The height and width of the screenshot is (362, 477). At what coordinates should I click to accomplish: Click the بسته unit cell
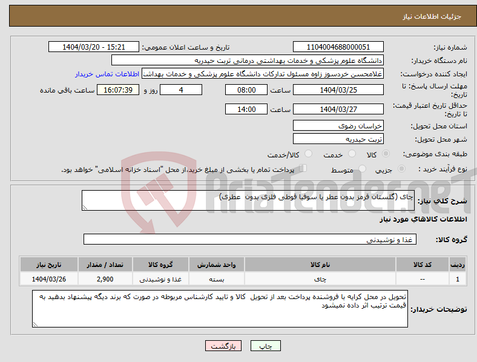coord(216,279)
